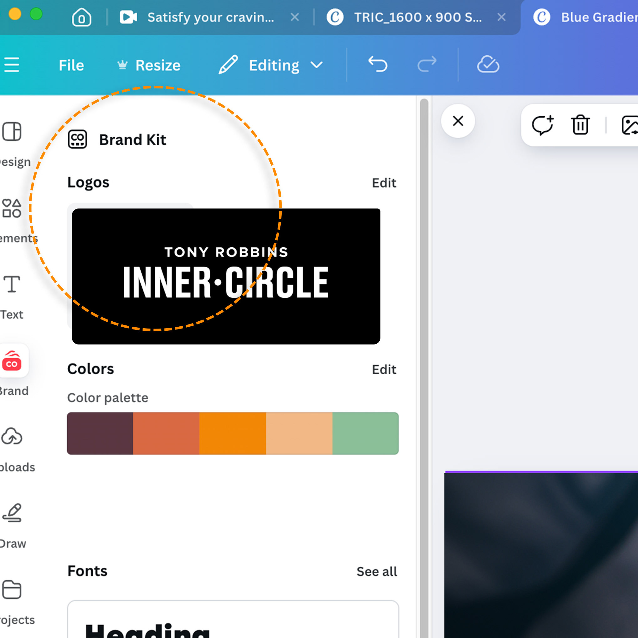Check the cloud save status icon

pos(488,64)
